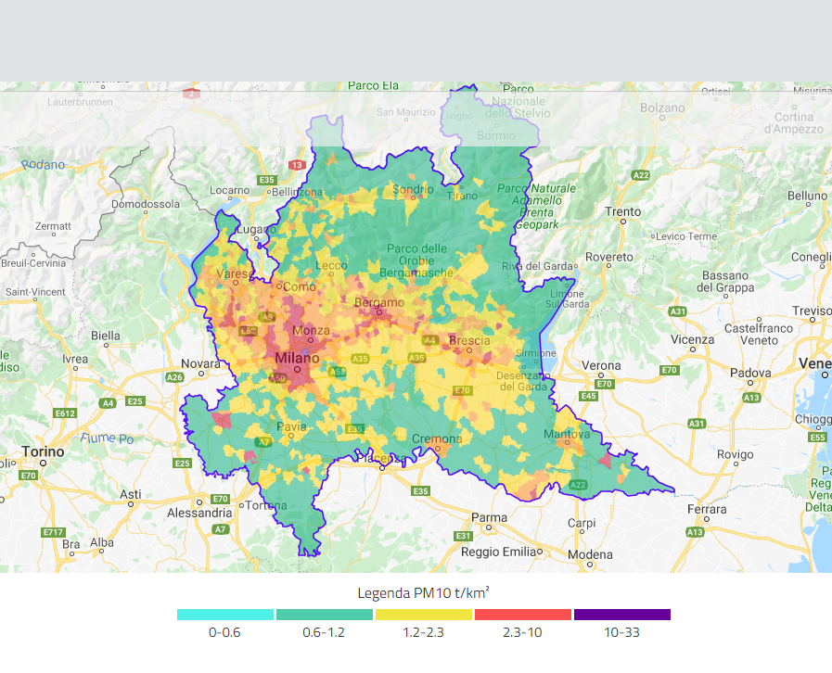Select the red route 13 shield

(x=296, y=165)
